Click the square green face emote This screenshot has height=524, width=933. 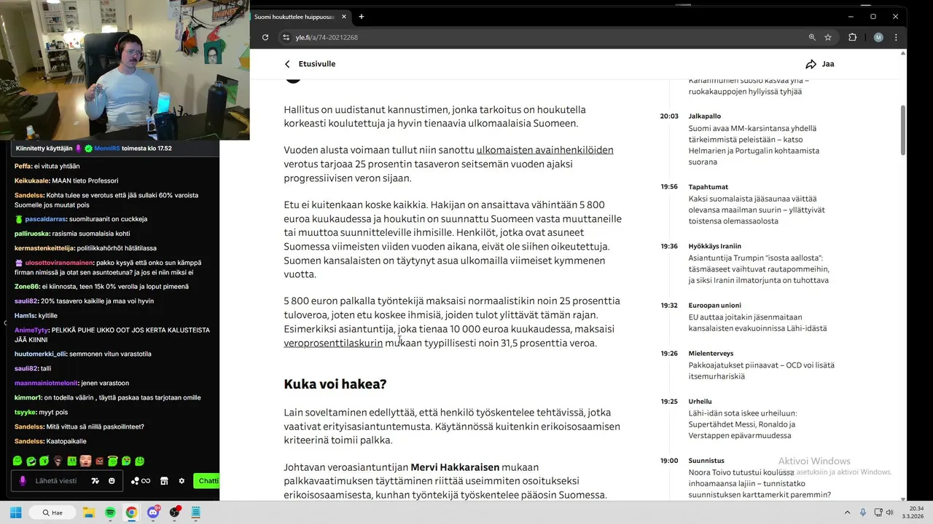click(72, 461)
